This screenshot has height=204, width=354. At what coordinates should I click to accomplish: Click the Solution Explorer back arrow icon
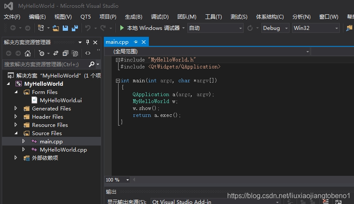pos(9,53)
